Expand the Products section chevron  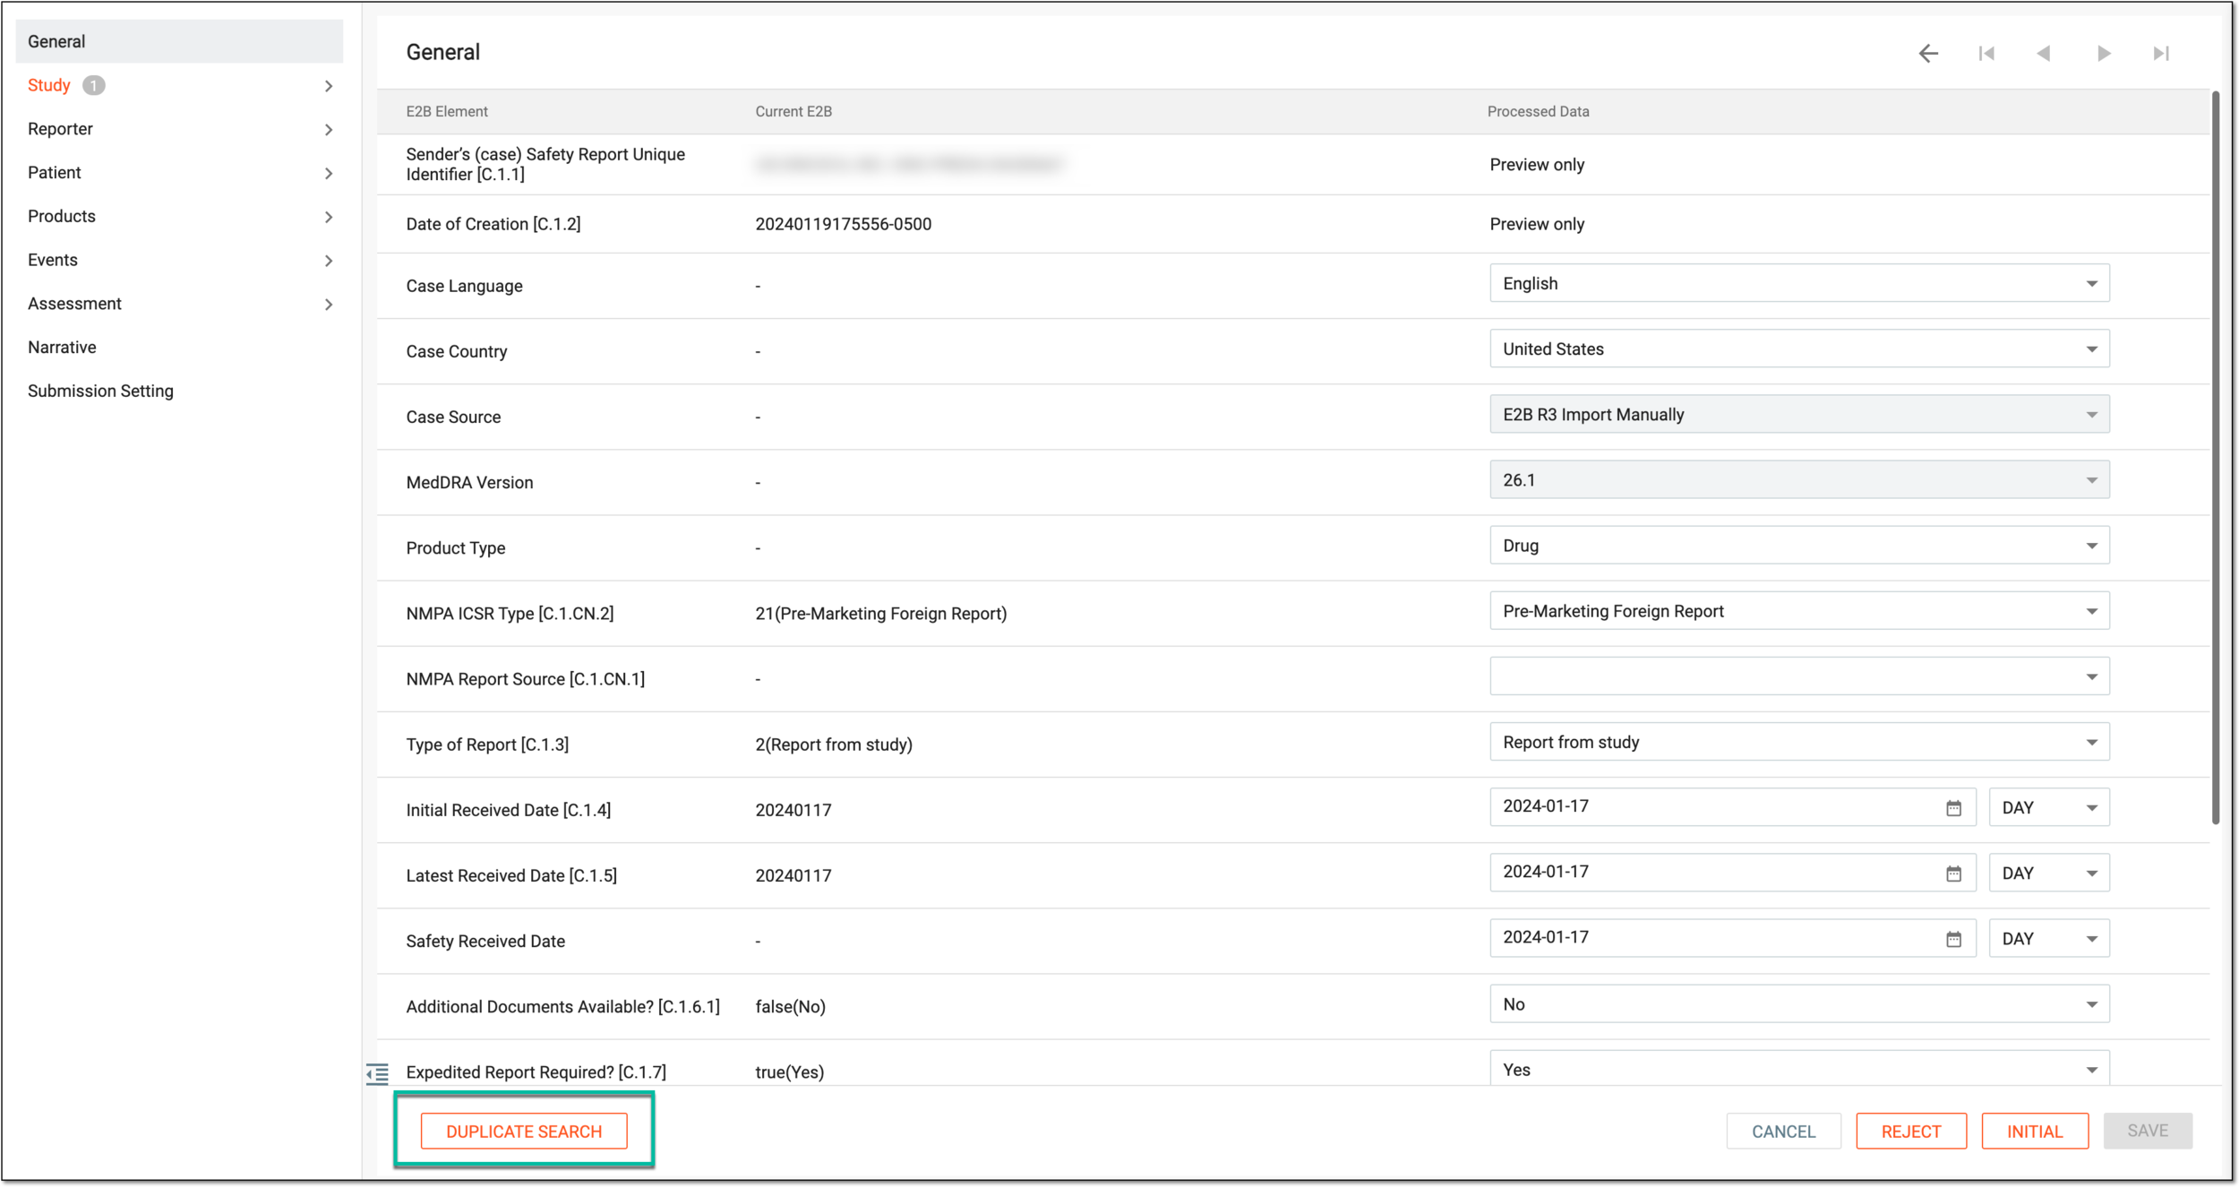coord(329,217)
